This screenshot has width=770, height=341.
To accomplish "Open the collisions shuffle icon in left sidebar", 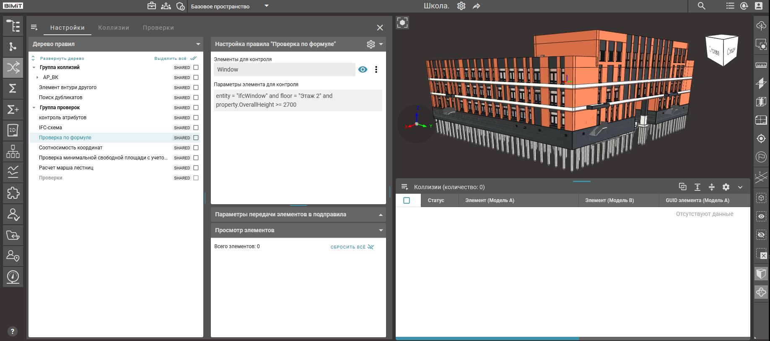I will point(13,67).
